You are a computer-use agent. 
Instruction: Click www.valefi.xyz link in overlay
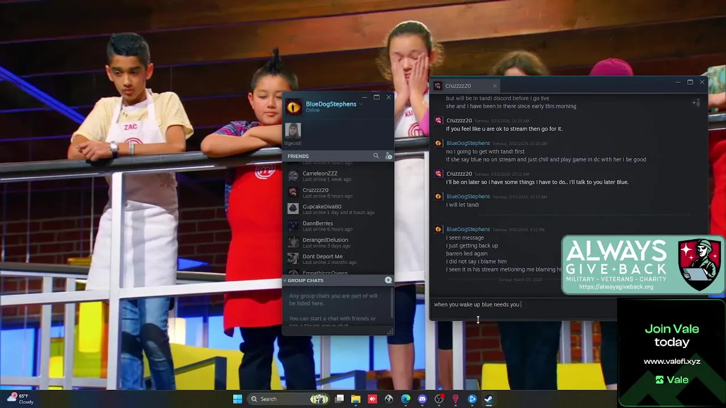tap(672, 362)
